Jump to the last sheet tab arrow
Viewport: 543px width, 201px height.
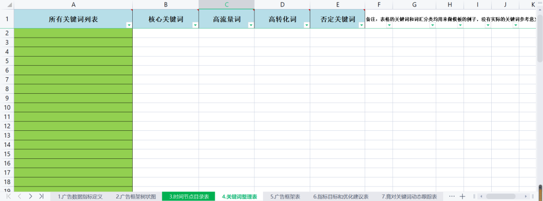[x=41, y=196]
